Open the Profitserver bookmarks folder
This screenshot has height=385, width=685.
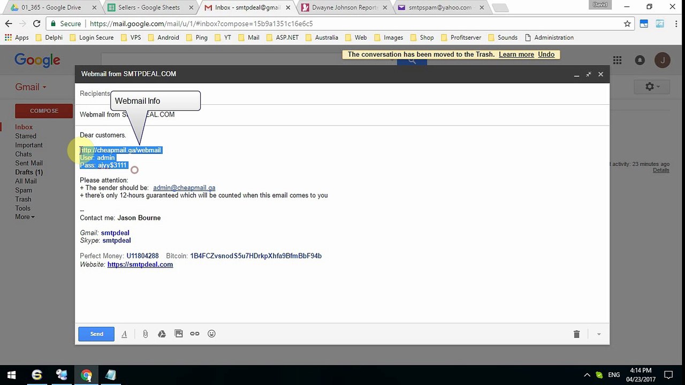pyautogui.click(x=460, y=37)
